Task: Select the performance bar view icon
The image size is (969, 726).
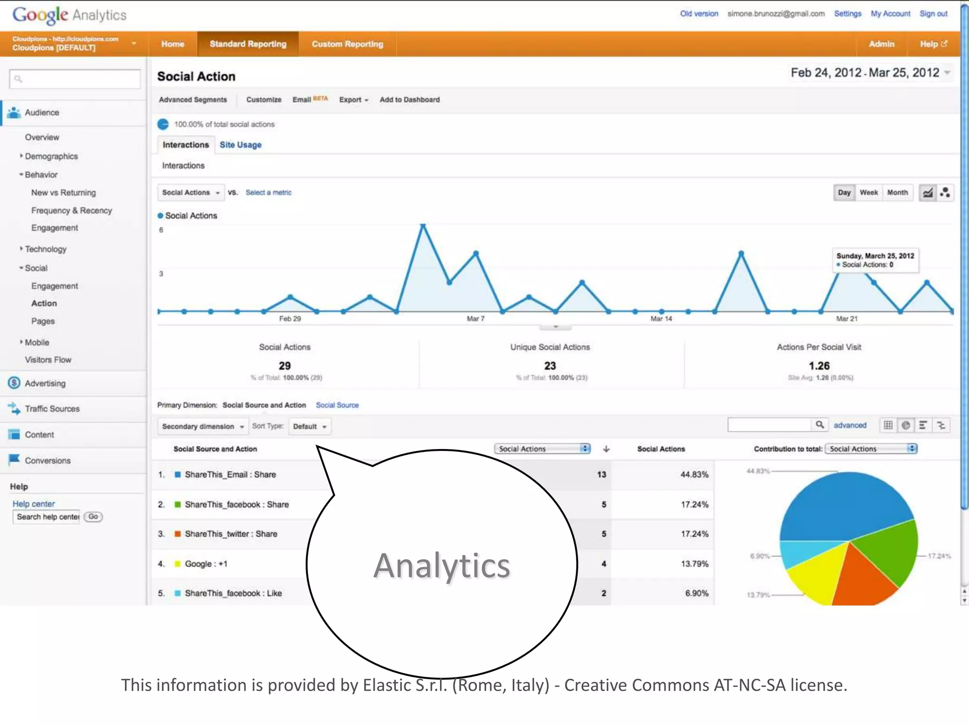Action: [923, 425]
